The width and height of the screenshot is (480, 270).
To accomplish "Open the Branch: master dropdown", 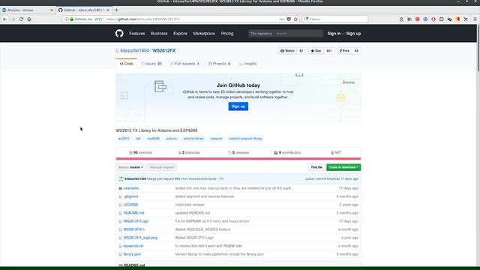I will click(x=130, y=167).
